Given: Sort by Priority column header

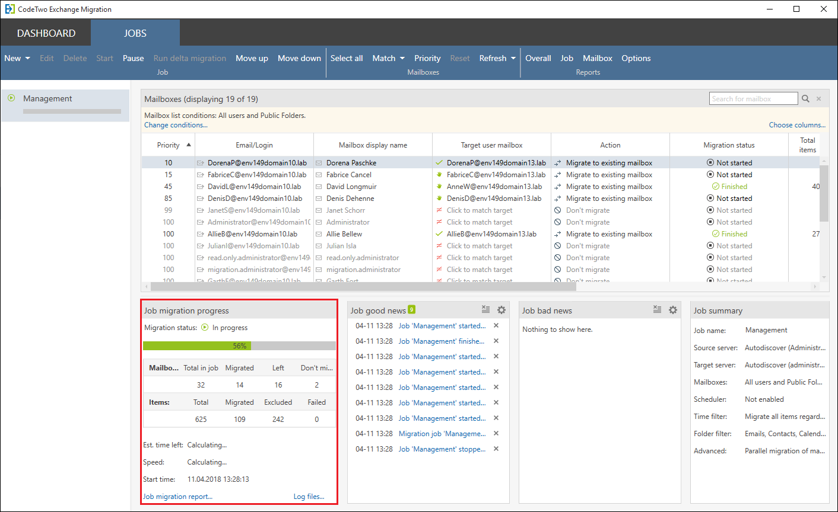Looking at the screenshot, I should [169, 145].
